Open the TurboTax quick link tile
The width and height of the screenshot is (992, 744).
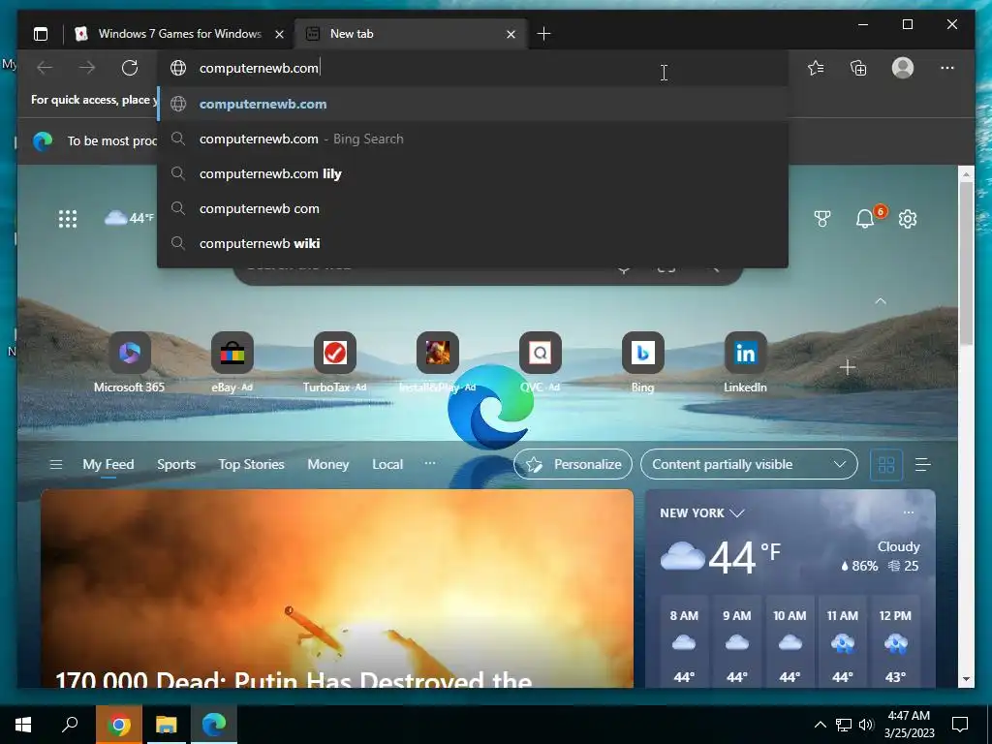tap(334, 362)
